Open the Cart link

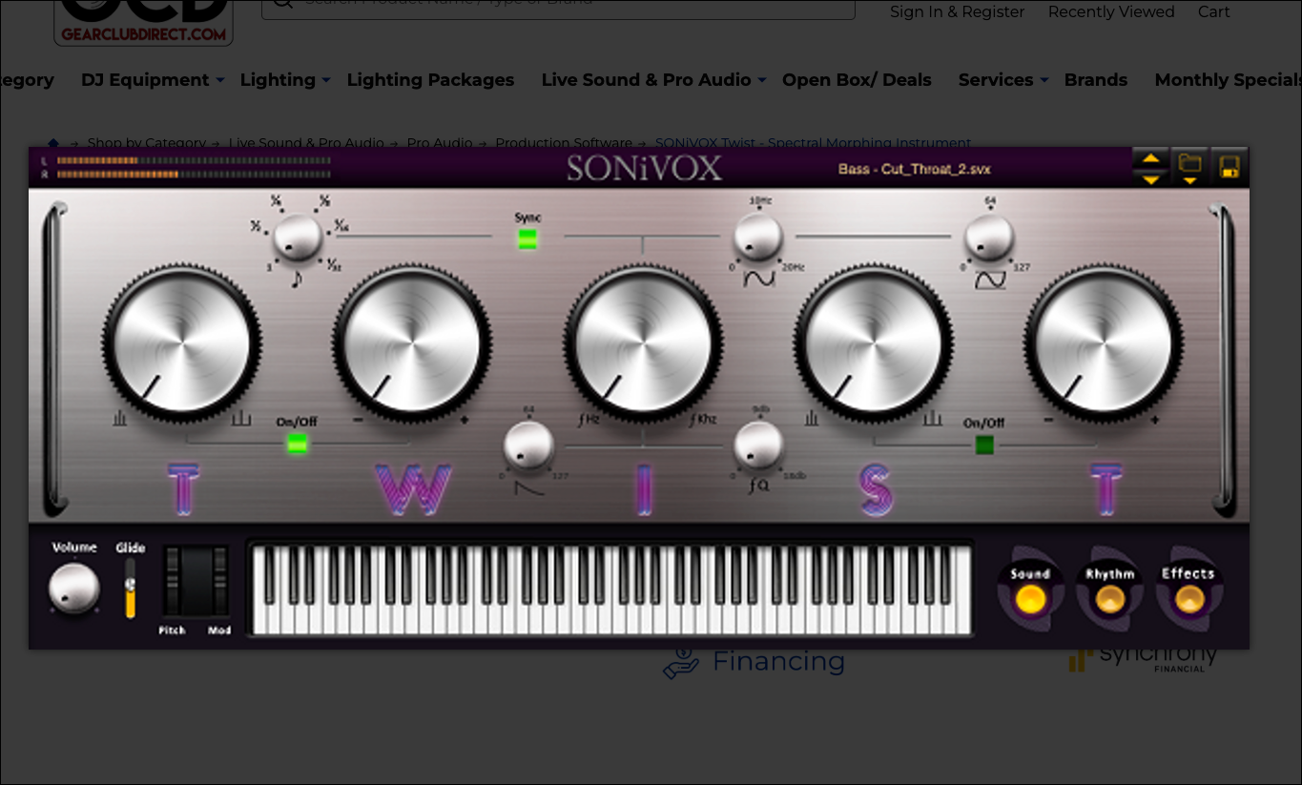(x=1214, y=11)
